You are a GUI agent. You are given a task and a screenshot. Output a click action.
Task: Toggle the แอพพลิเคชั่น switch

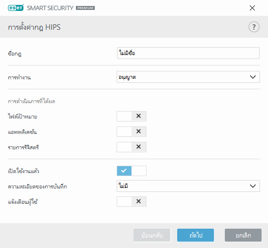(132, 131)
